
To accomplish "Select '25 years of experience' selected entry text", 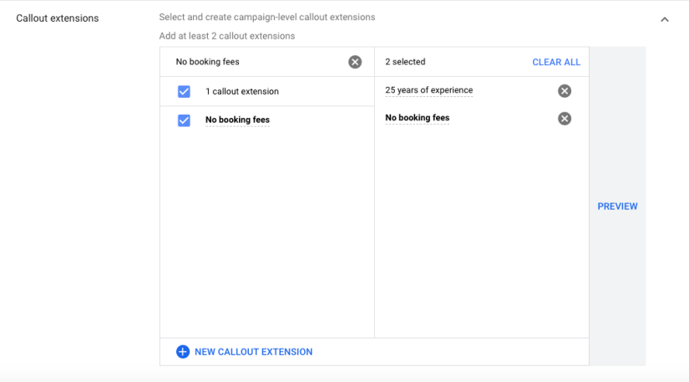I will pos(428,90).
